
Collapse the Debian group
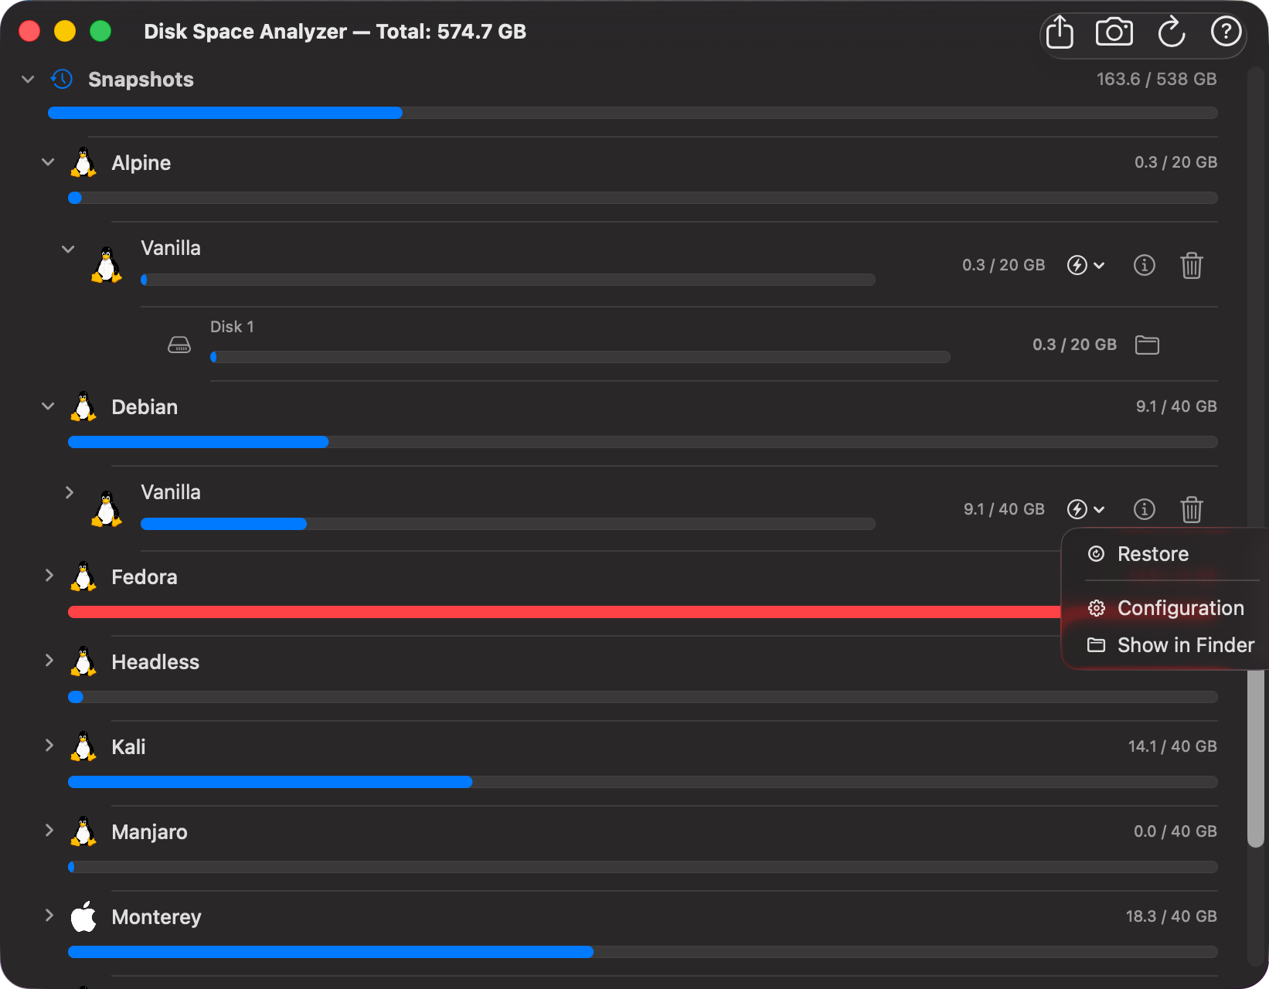(x=48, y=406)
